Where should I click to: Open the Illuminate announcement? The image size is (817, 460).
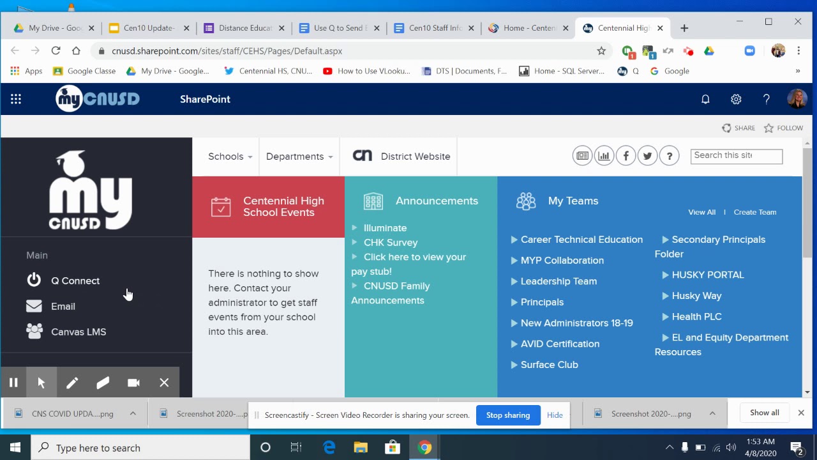click(x=385, y=228)
